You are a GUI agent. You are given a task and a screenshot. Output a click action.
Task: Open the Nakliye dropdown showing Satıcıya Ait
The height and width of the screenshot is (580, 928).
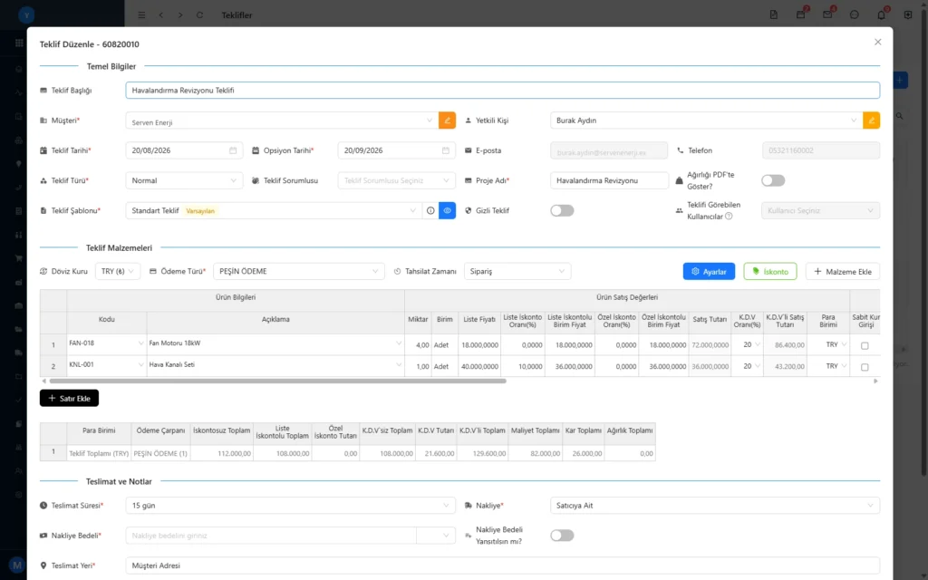(715, 506)
